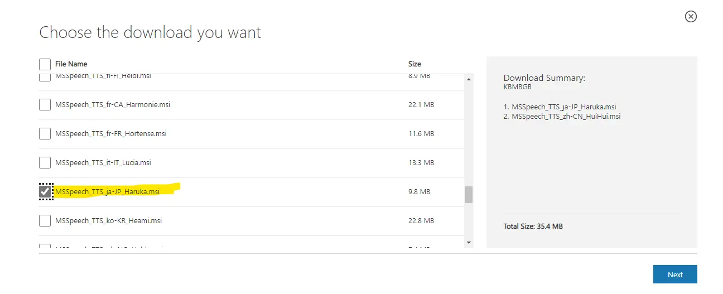Image resolution: width=723 pixels, height=294 pixels.
Task: Tick the it-IT Lucia msi checkbox
Action: pyautogui.click(x=45, y=162)
